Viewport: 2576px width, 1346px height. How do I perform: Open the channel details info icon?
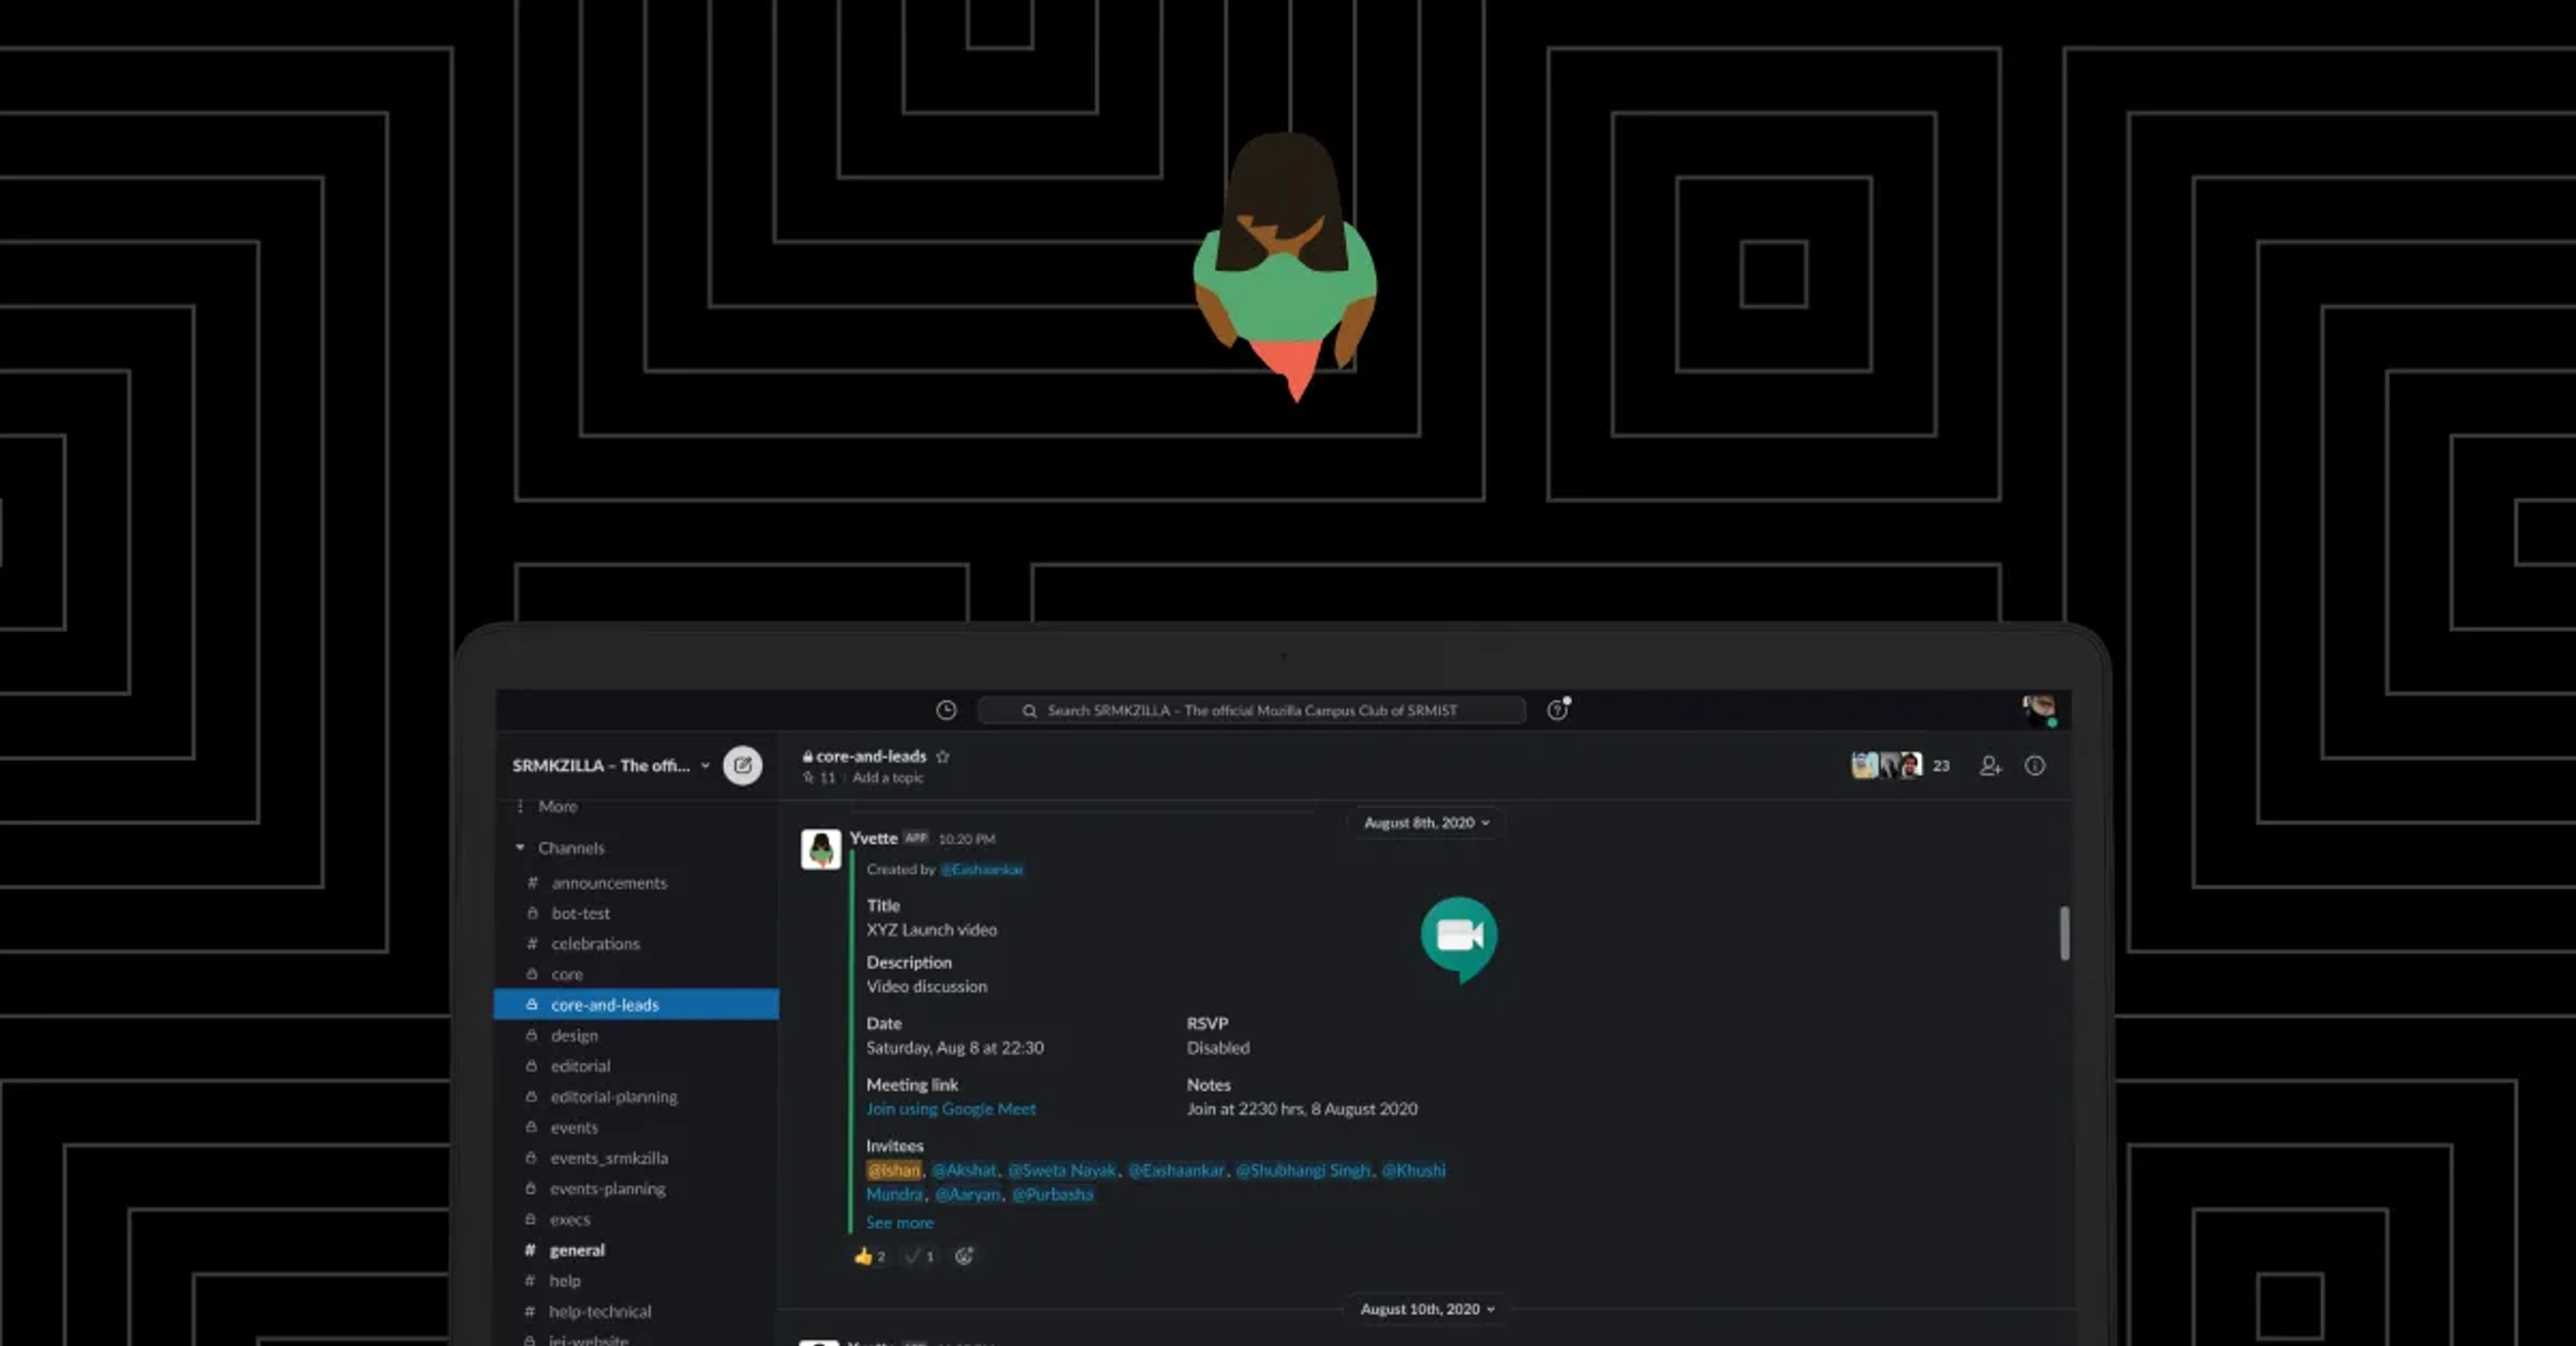[x=2035, y=766]
